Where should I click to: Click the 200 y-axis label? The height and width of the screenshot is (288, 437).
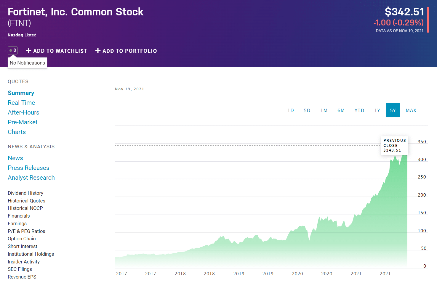click(x=422, y=195)
